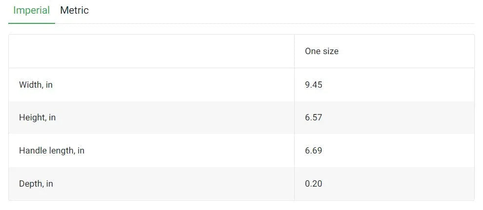Click the "Height, in" row label
This screenshot has height=210, width=483.
pos(37,117)
